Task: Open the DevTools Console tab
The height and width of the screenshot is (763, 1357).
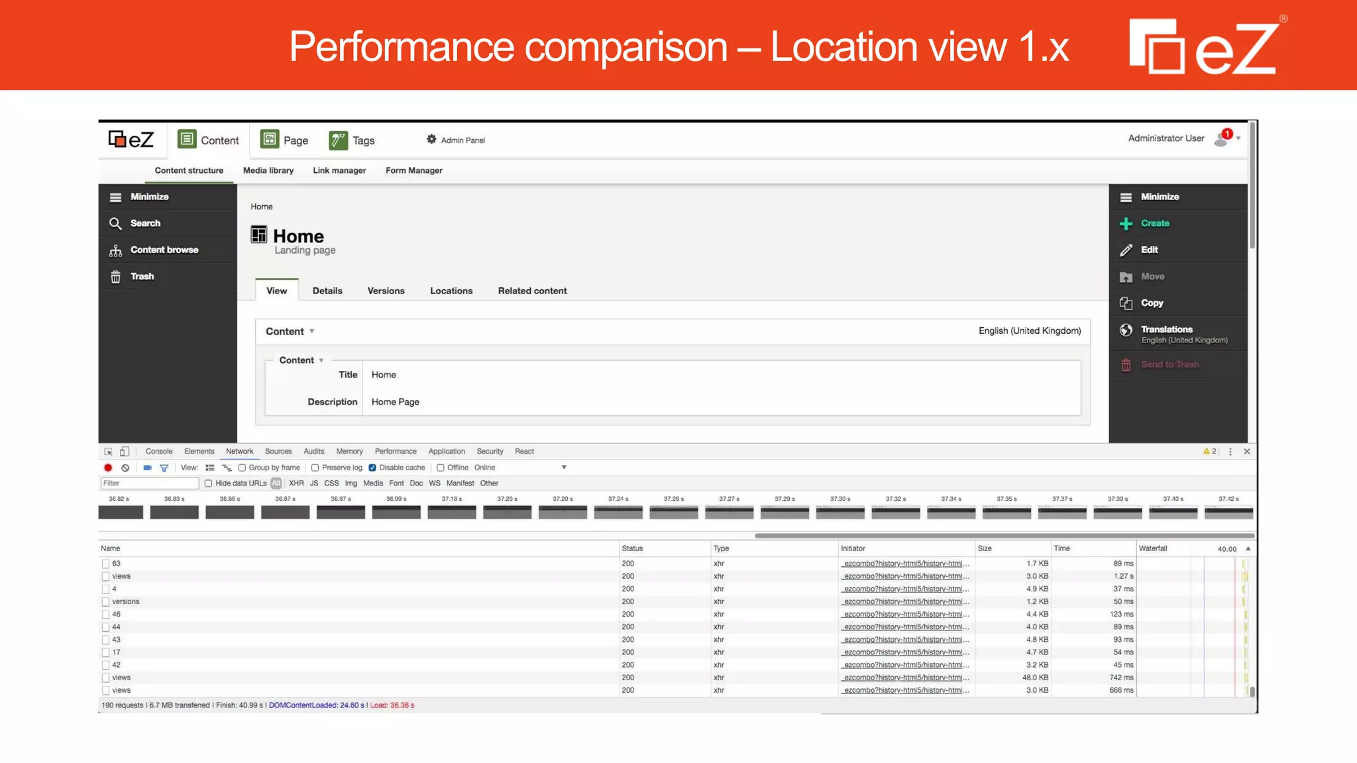Action: click(159, 452)
